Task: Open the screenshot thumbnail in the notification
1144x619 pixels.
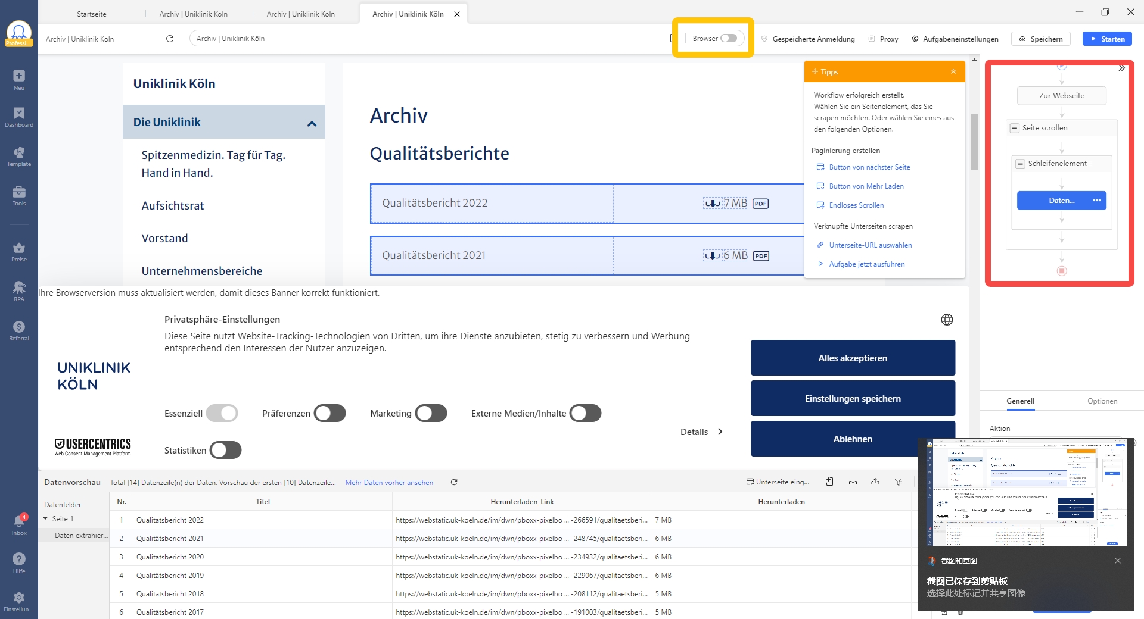Action: click(x=1026, y=492)
